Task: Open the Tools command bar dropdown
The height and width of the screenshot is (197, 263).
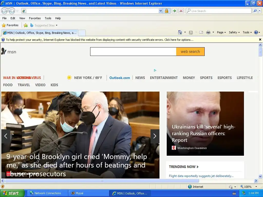Action: pos(247,32)
